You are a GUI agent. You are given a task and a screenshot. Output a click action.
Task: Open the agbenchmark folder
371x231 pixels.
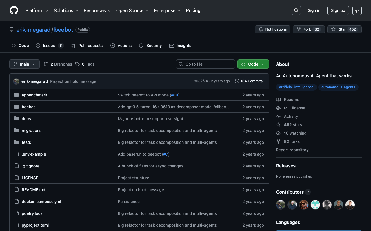(x=34, y=95)
